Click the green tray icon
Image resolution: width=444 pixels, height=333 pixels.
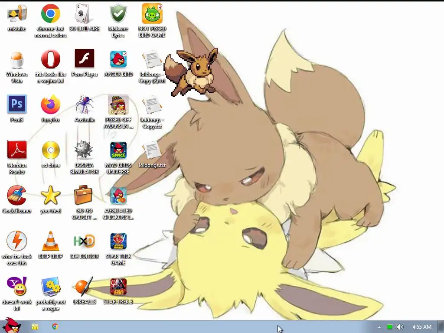pos(390,327)
